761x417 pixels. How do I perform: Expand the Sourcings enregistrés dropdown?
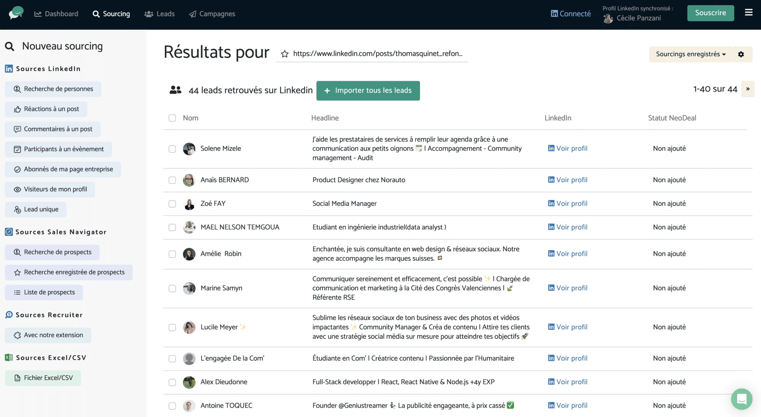pos(691,54)
